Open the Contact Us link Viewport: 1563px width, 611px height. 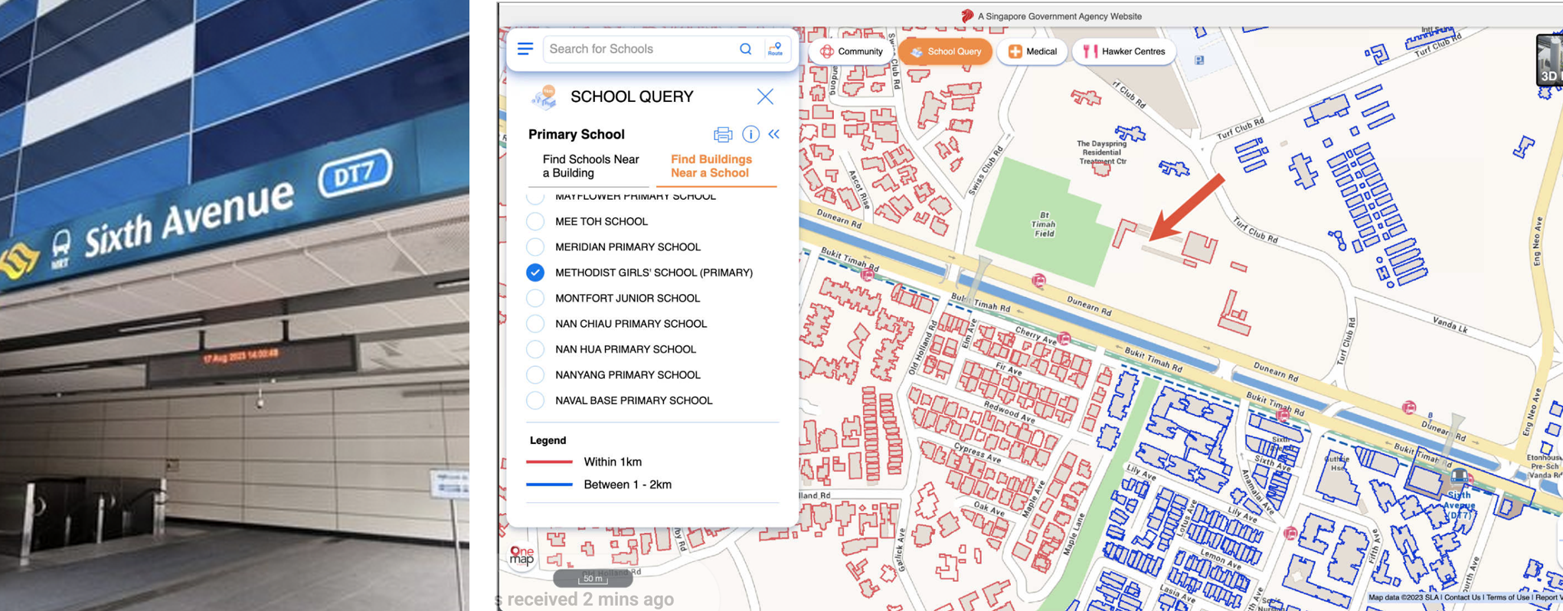[1462, 597]
